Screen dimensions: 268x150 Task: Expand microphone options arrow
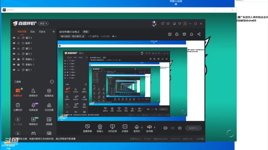click(142, 127)
